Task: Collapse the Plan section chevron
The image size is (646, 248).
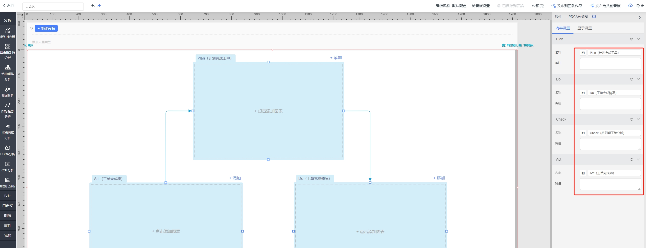Action: (x=638, y=39)
